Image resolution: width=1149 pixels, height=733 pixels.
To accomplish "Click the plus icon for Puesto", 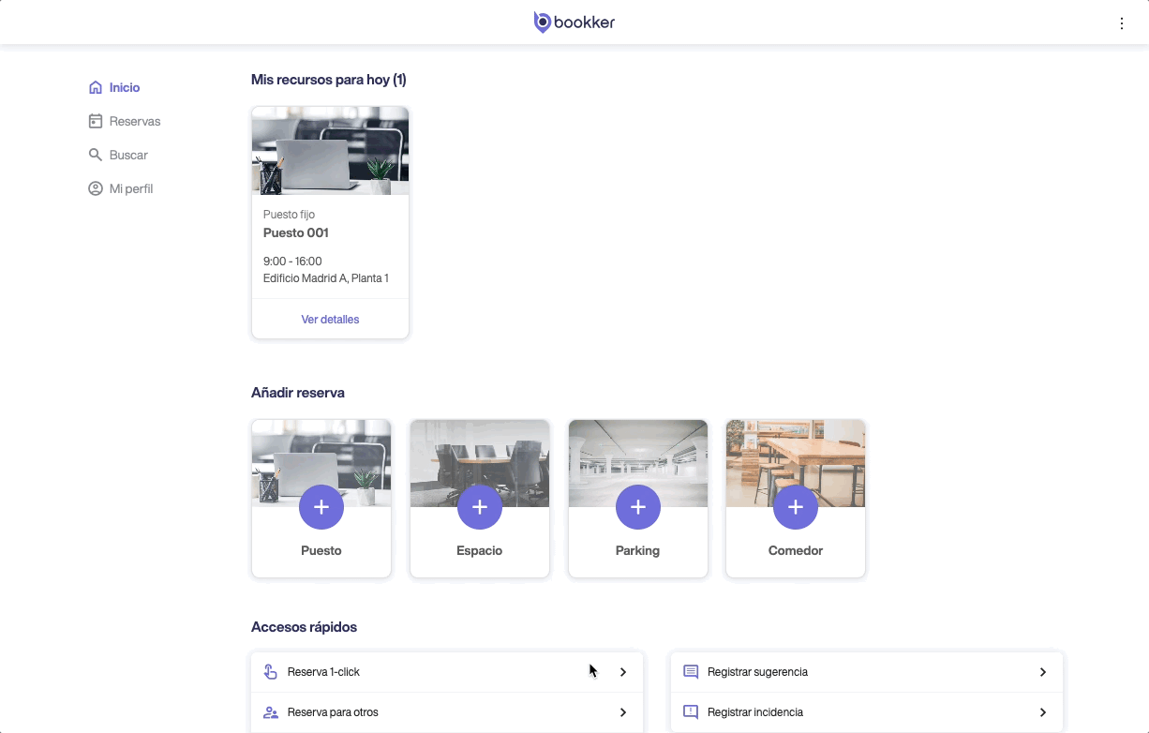I will pos(321,507).
